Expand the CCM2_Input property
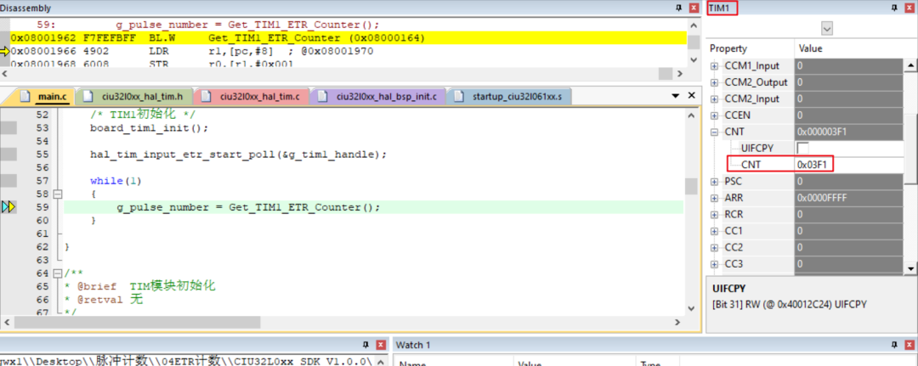The image size is (918, 366). coord(714,99)
